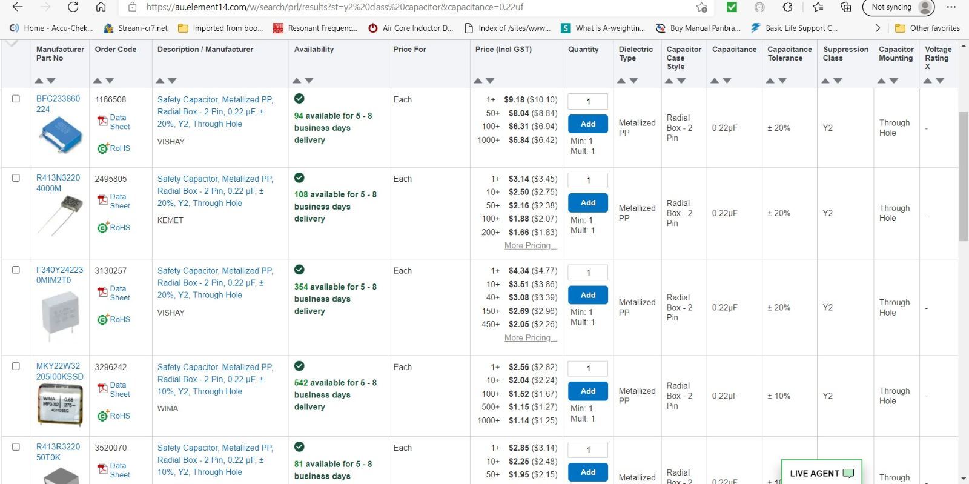Add WIMA MKY22W32205I00KSSD to cart
The height and width of the screenshot is (484, 969).
point(588,391)
